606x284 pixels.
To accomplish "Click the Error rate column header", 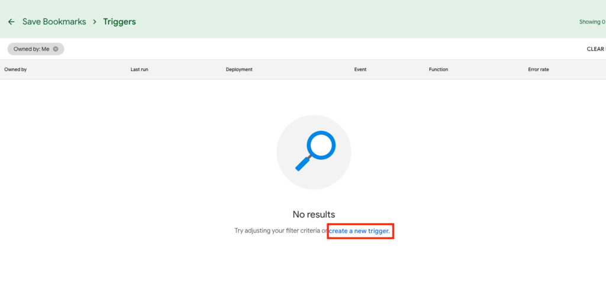I will 539,70.
